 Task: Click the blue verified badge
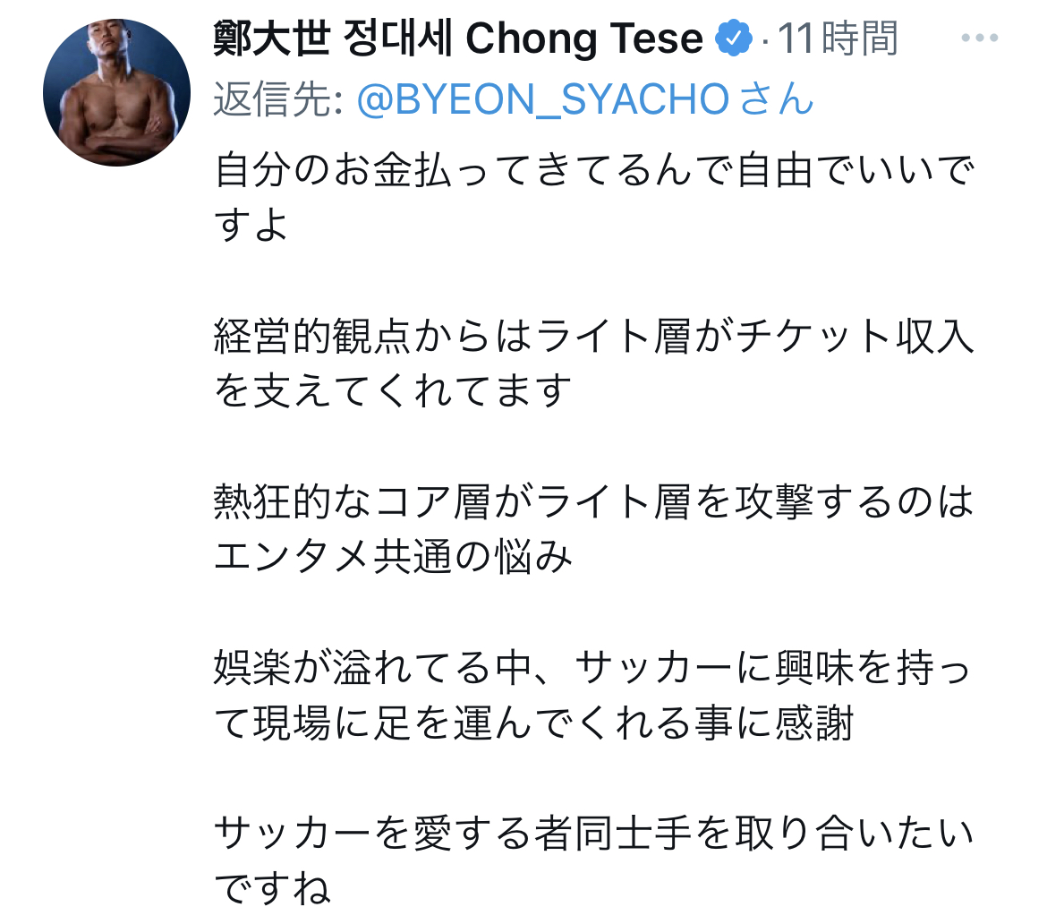(734, 38)
